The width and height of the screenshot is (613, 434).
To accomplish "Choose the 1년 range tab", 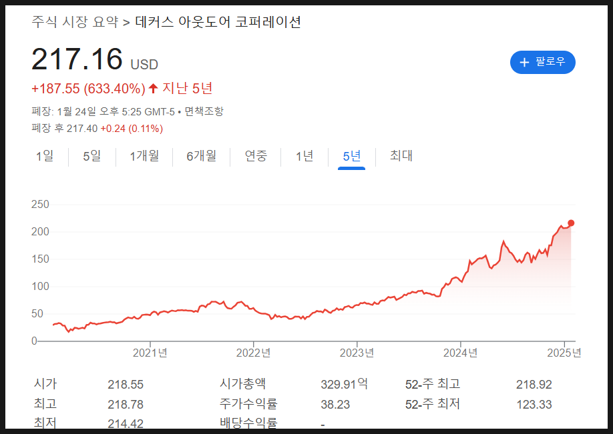I will pyautogui.click(x=304, y=156).
